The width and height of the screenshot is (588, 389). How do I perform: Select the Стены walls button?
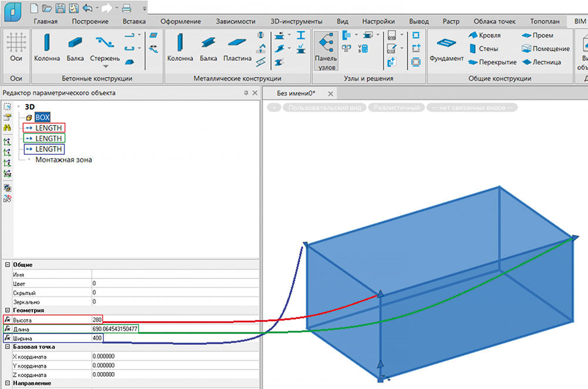point(483,49)
